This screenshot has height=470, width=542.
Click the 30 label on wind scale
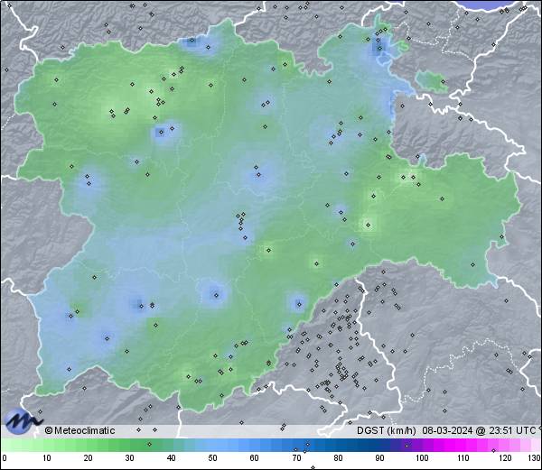point(129,458)
